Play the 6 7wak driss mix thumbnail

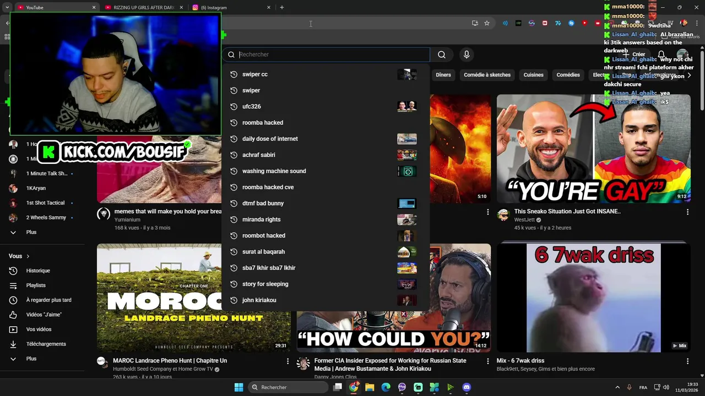pos(594,298)
